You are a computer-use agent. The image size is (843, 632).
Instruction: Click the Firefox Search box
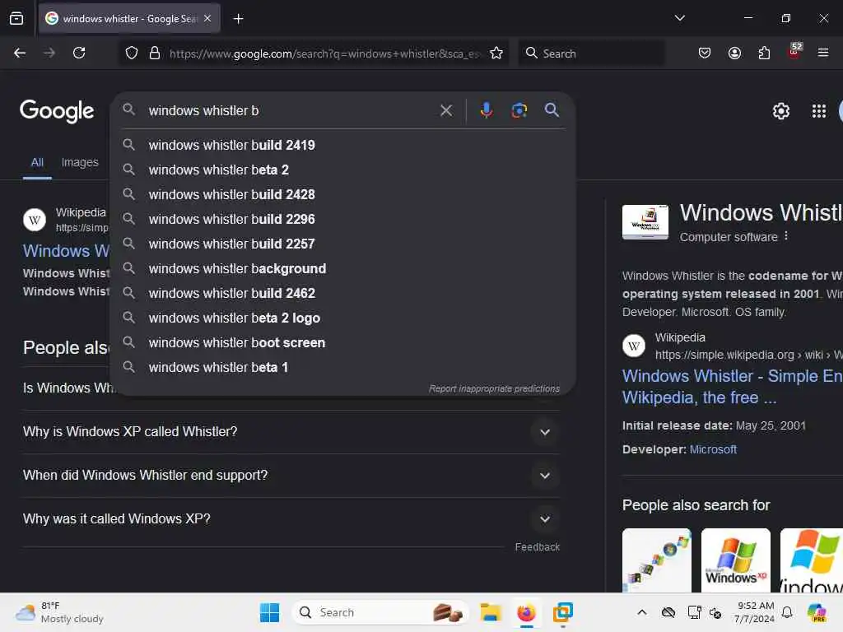click(x=591, y=53)
